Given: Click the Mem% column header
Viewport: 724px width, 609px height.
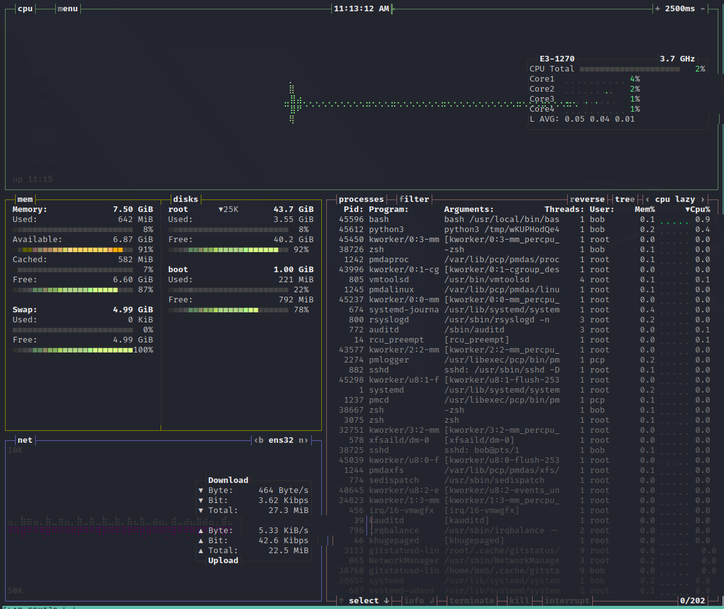Looking at the screenshot, I should tap(644, 209).
